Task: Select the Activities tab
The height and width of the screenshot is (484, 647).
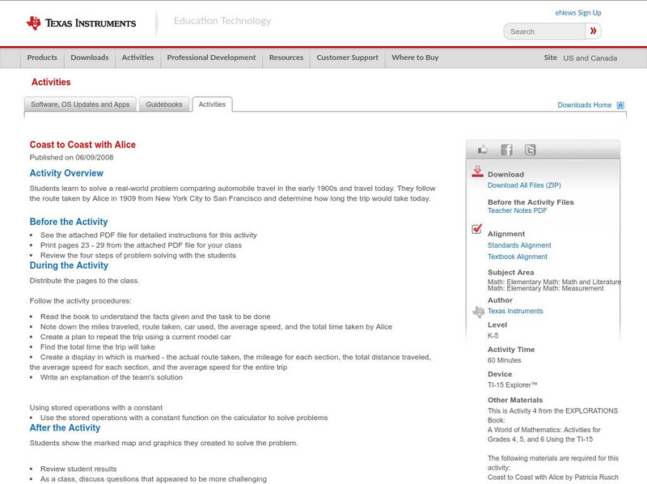Action: [212, 104]
